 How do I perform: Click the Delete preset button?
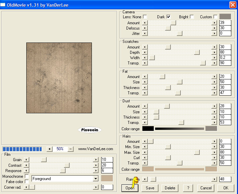170,188
